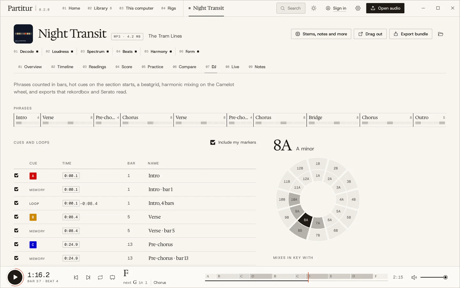Uncheck the Intro · bar 1 memory row

(x=16, y=189)
